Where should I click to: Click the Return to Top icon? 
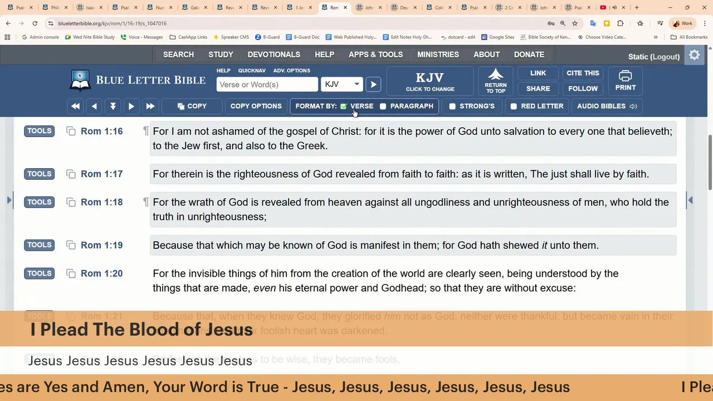(496, 81)
